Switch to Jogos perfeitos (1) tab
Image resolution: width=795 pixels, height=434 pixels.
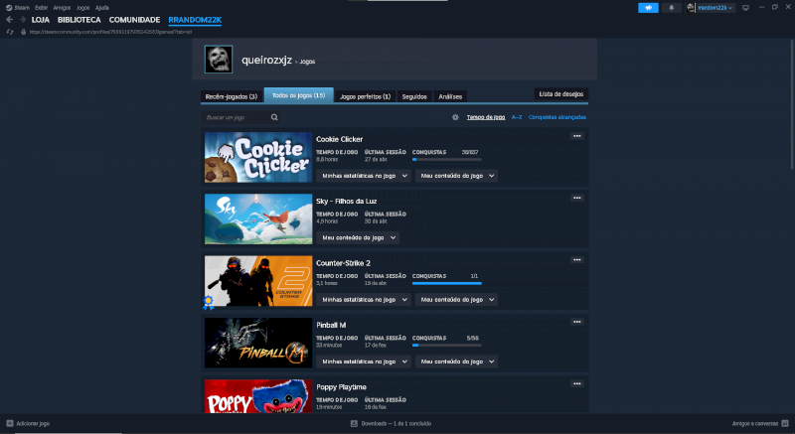coord(365,96)
